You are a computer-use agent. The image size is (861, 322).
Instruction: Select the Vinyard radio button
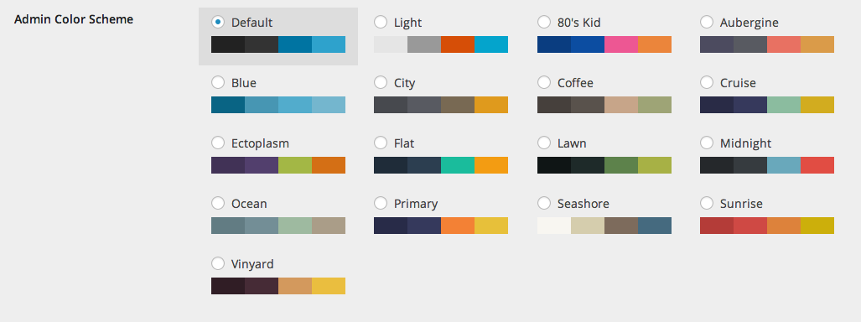pyautogui.click(x=218, y=264)
